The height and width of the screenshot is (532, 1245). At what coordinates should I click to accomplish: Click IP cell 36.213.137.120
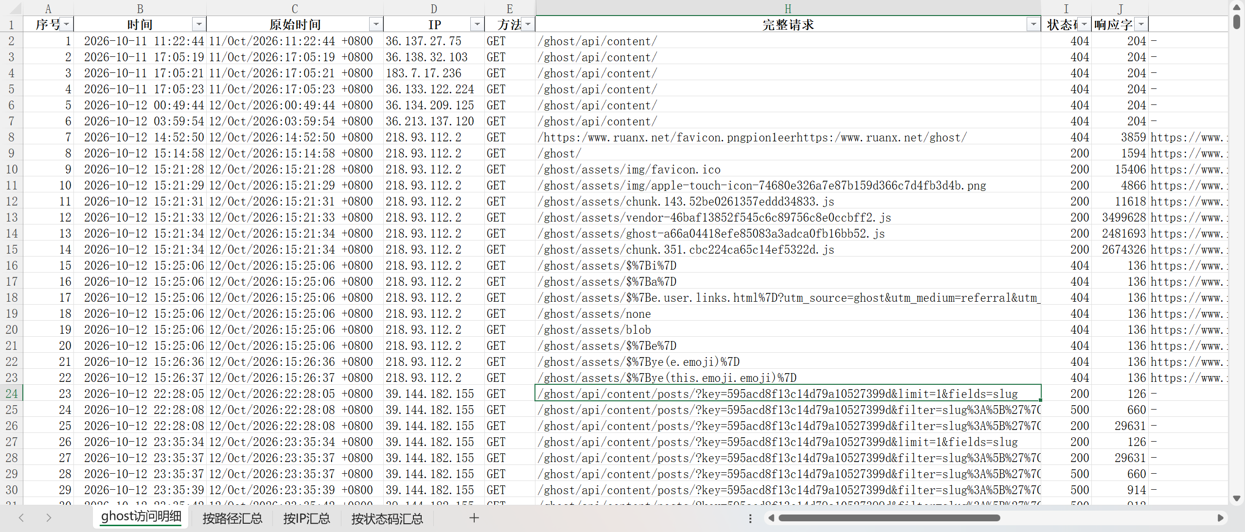(434, 121)
